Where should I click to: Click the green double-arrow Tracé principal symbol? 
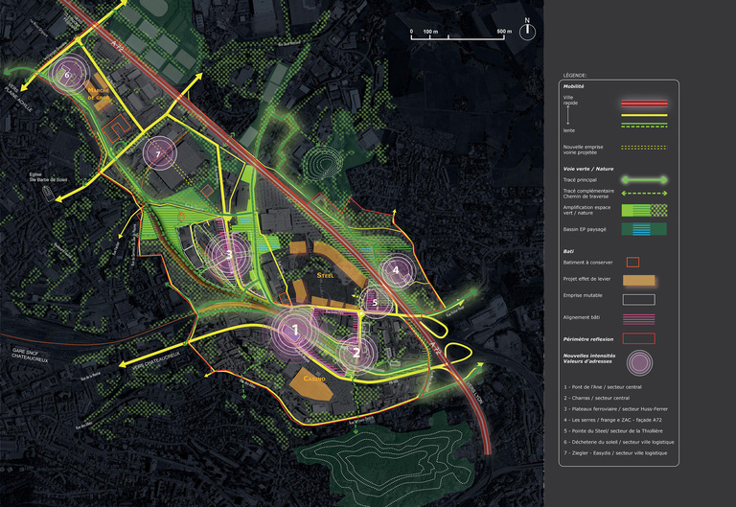(x=639, y=178)
